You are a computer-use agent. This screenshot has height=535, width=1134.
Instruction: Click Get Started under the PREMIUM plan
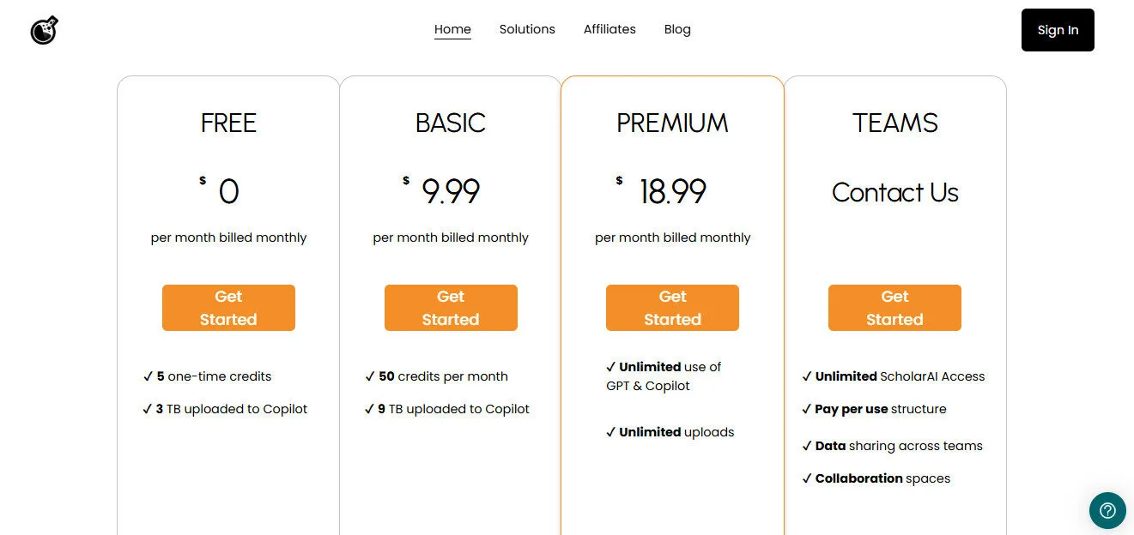click(672, 308)
